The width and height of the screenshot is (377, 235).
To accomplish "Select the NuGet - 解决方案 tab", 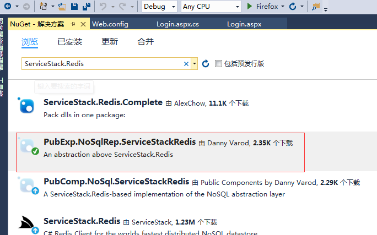I will (37, 24).
